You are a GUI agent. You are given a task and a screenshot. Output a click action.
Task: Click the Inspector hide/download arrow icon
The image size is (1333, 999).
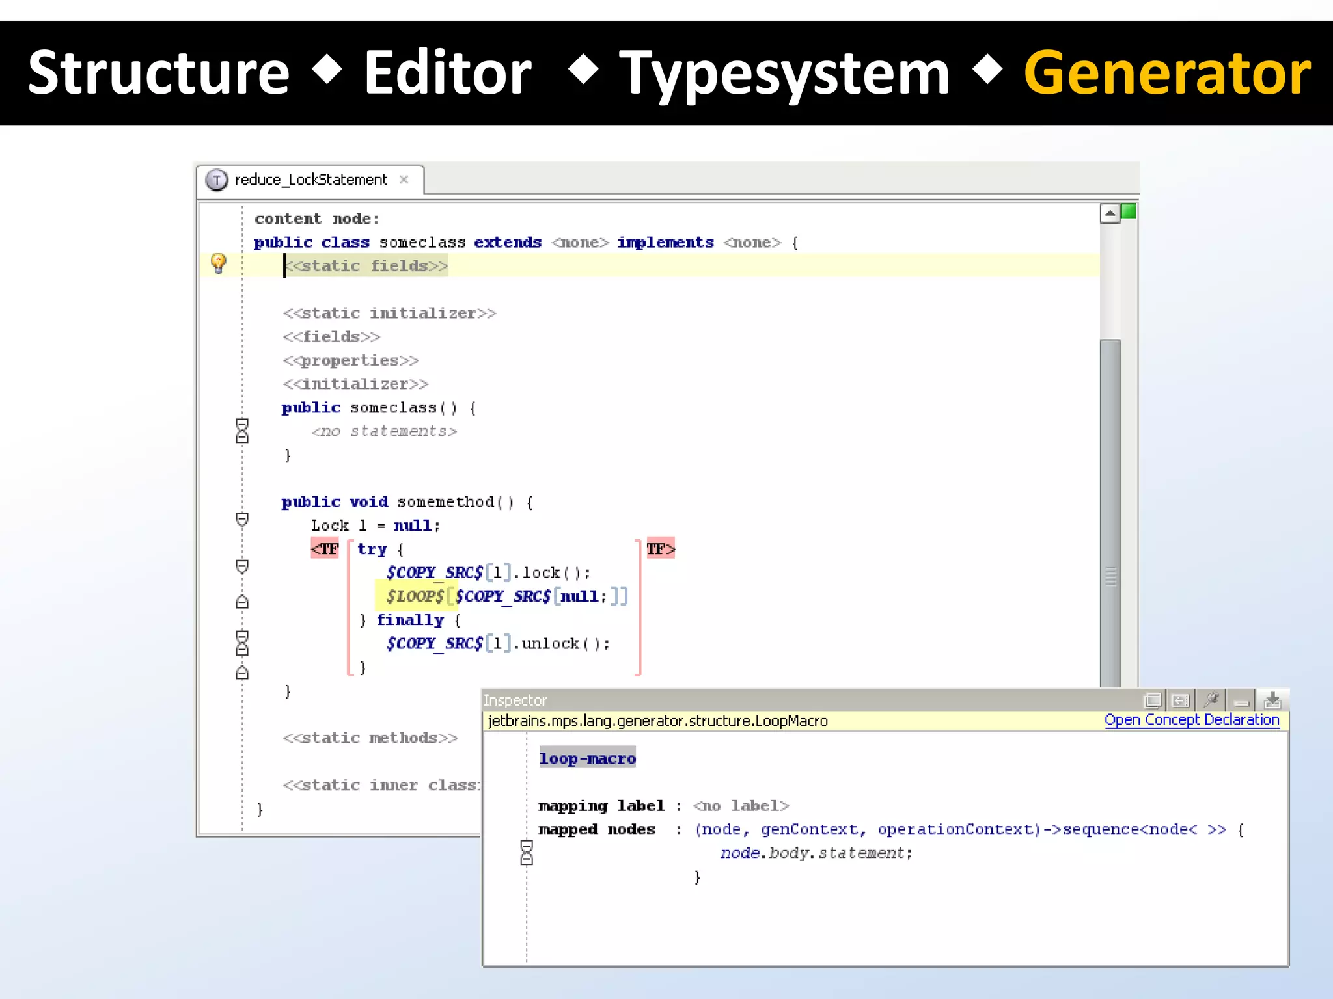1272,700
